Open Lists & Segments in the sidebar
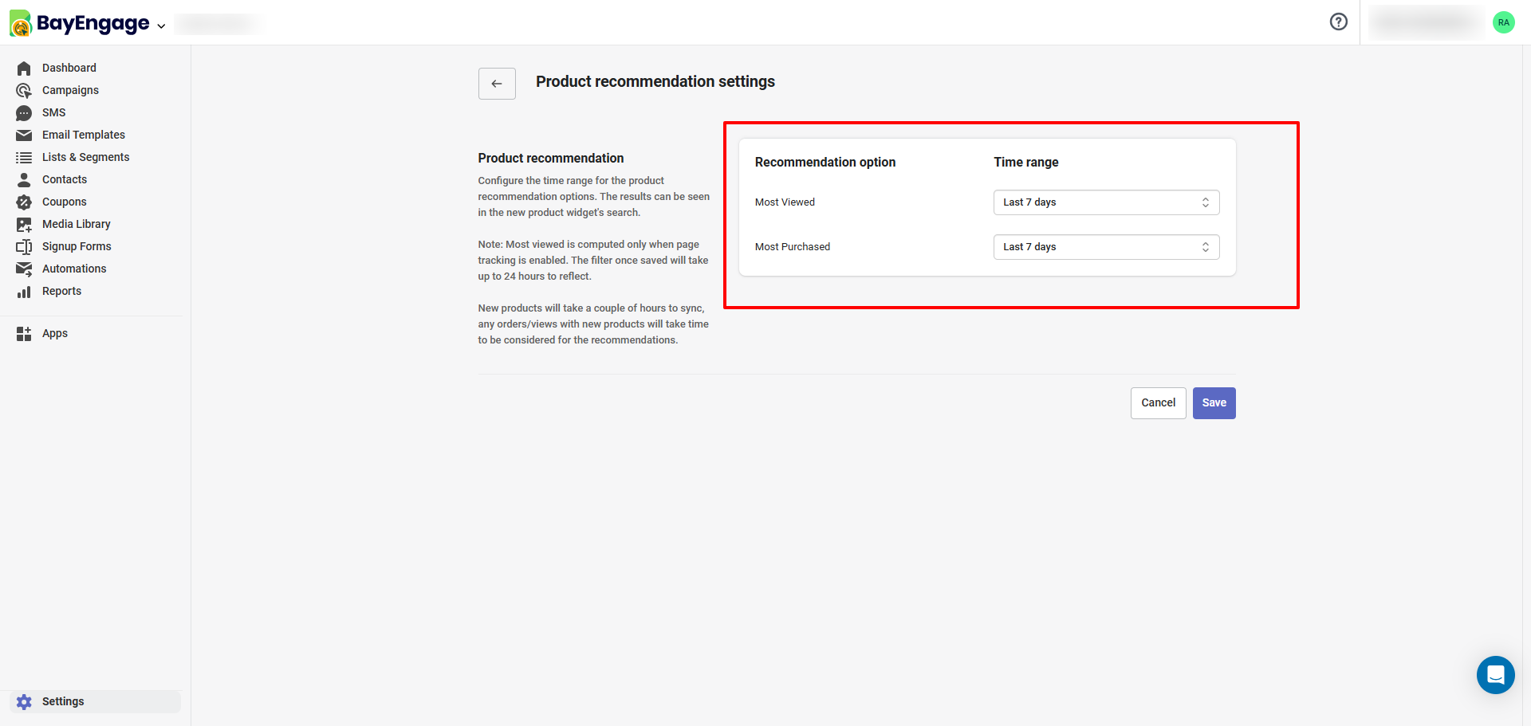 tap(85, 157)
